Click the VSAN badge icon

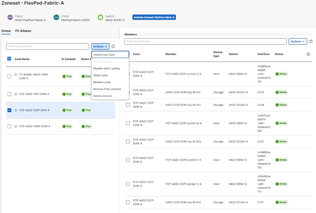point(56,17)
